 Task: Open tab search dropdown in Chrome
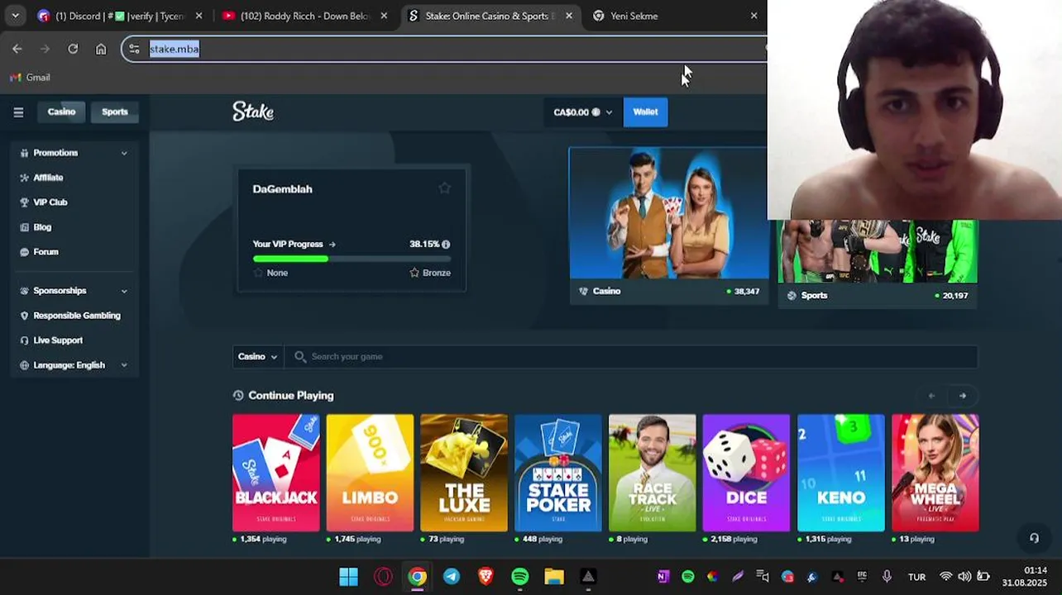click(15, 16)
